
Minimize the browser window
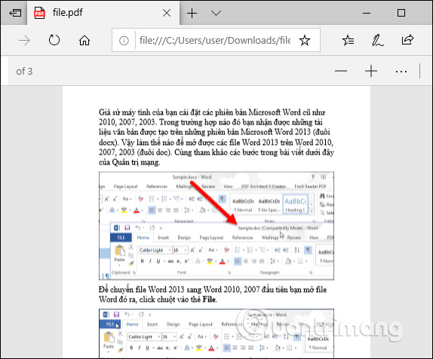pos(367,13)
